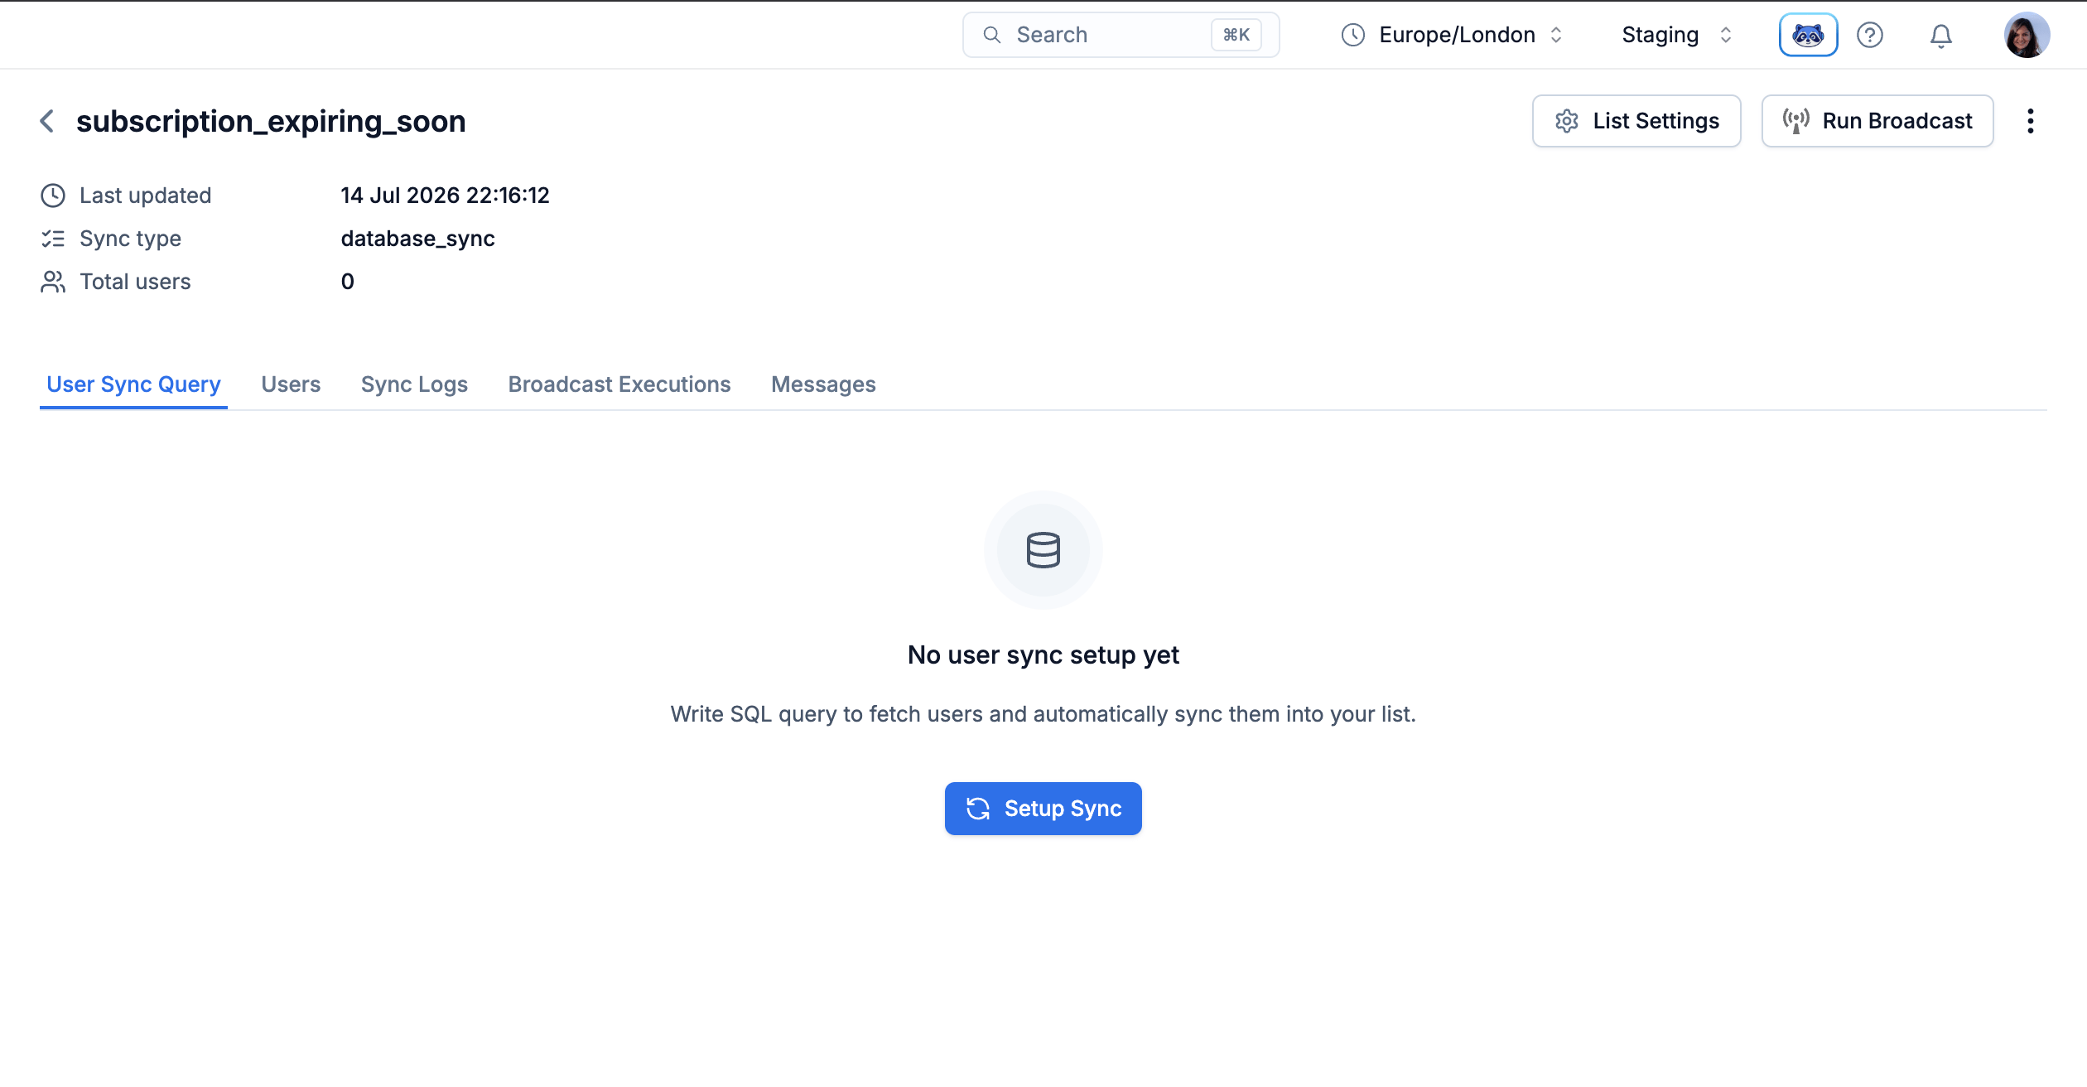Viewport: 2087px width, 1087px height.
Task: Click the checklist icon beside Sync type
Action: click(x=53, y=239)
